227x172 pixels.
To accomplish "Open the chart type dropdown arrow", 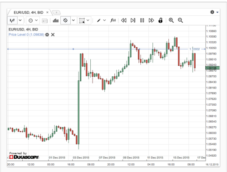I will point(20,20).
